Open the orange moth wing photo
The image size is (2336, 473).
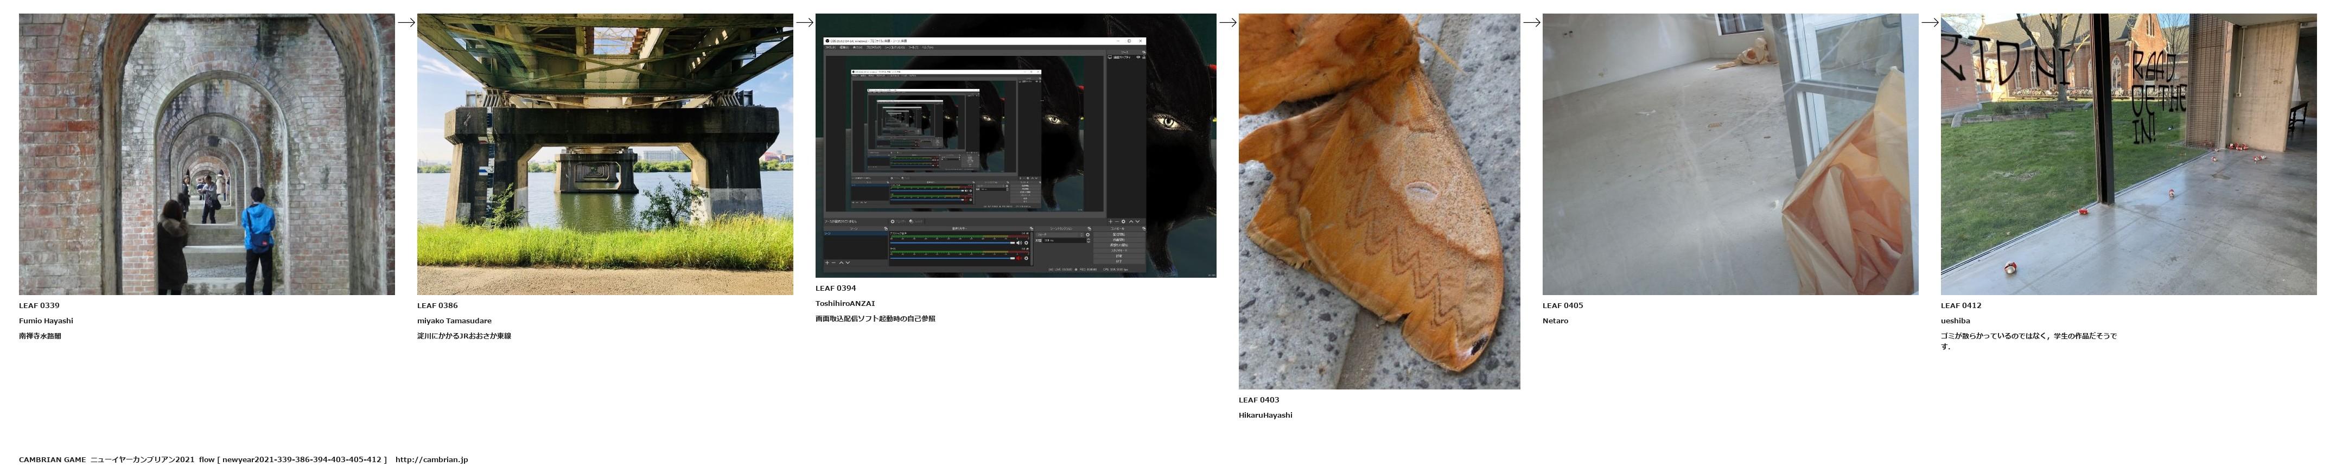pyautogui.click(x=1379, y=201)
